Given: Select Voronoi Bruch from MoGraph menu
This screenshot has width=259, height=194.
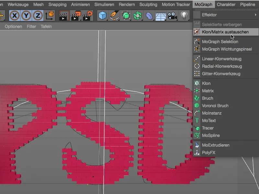Looking at the screenshot, I should pos(215,106).
